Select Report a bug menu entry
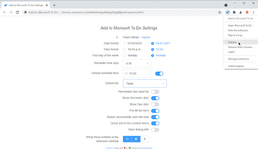This screenshot has width=258, height=161. click(x=235, y=36)
